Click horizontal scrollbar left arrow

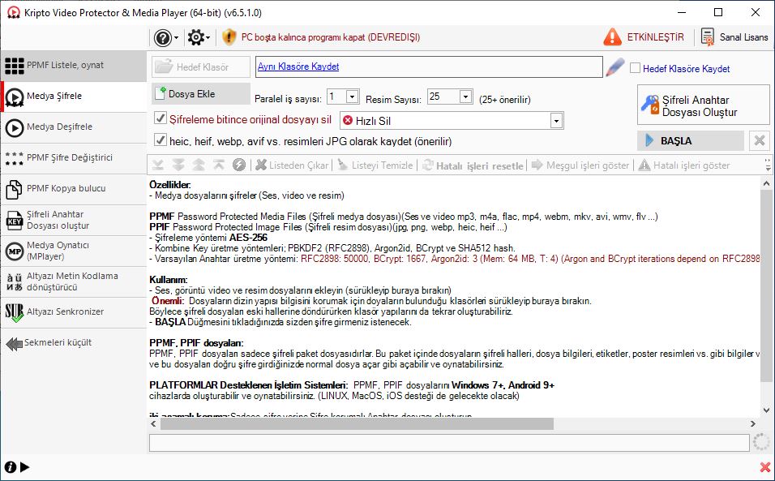tap(154, 423)
